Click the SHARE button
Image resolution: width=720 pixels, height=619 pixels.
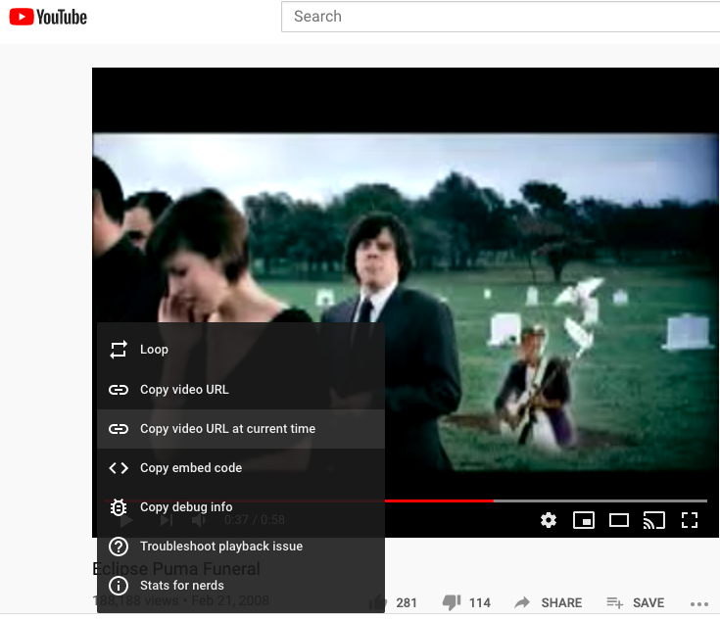tap(549, 602)
